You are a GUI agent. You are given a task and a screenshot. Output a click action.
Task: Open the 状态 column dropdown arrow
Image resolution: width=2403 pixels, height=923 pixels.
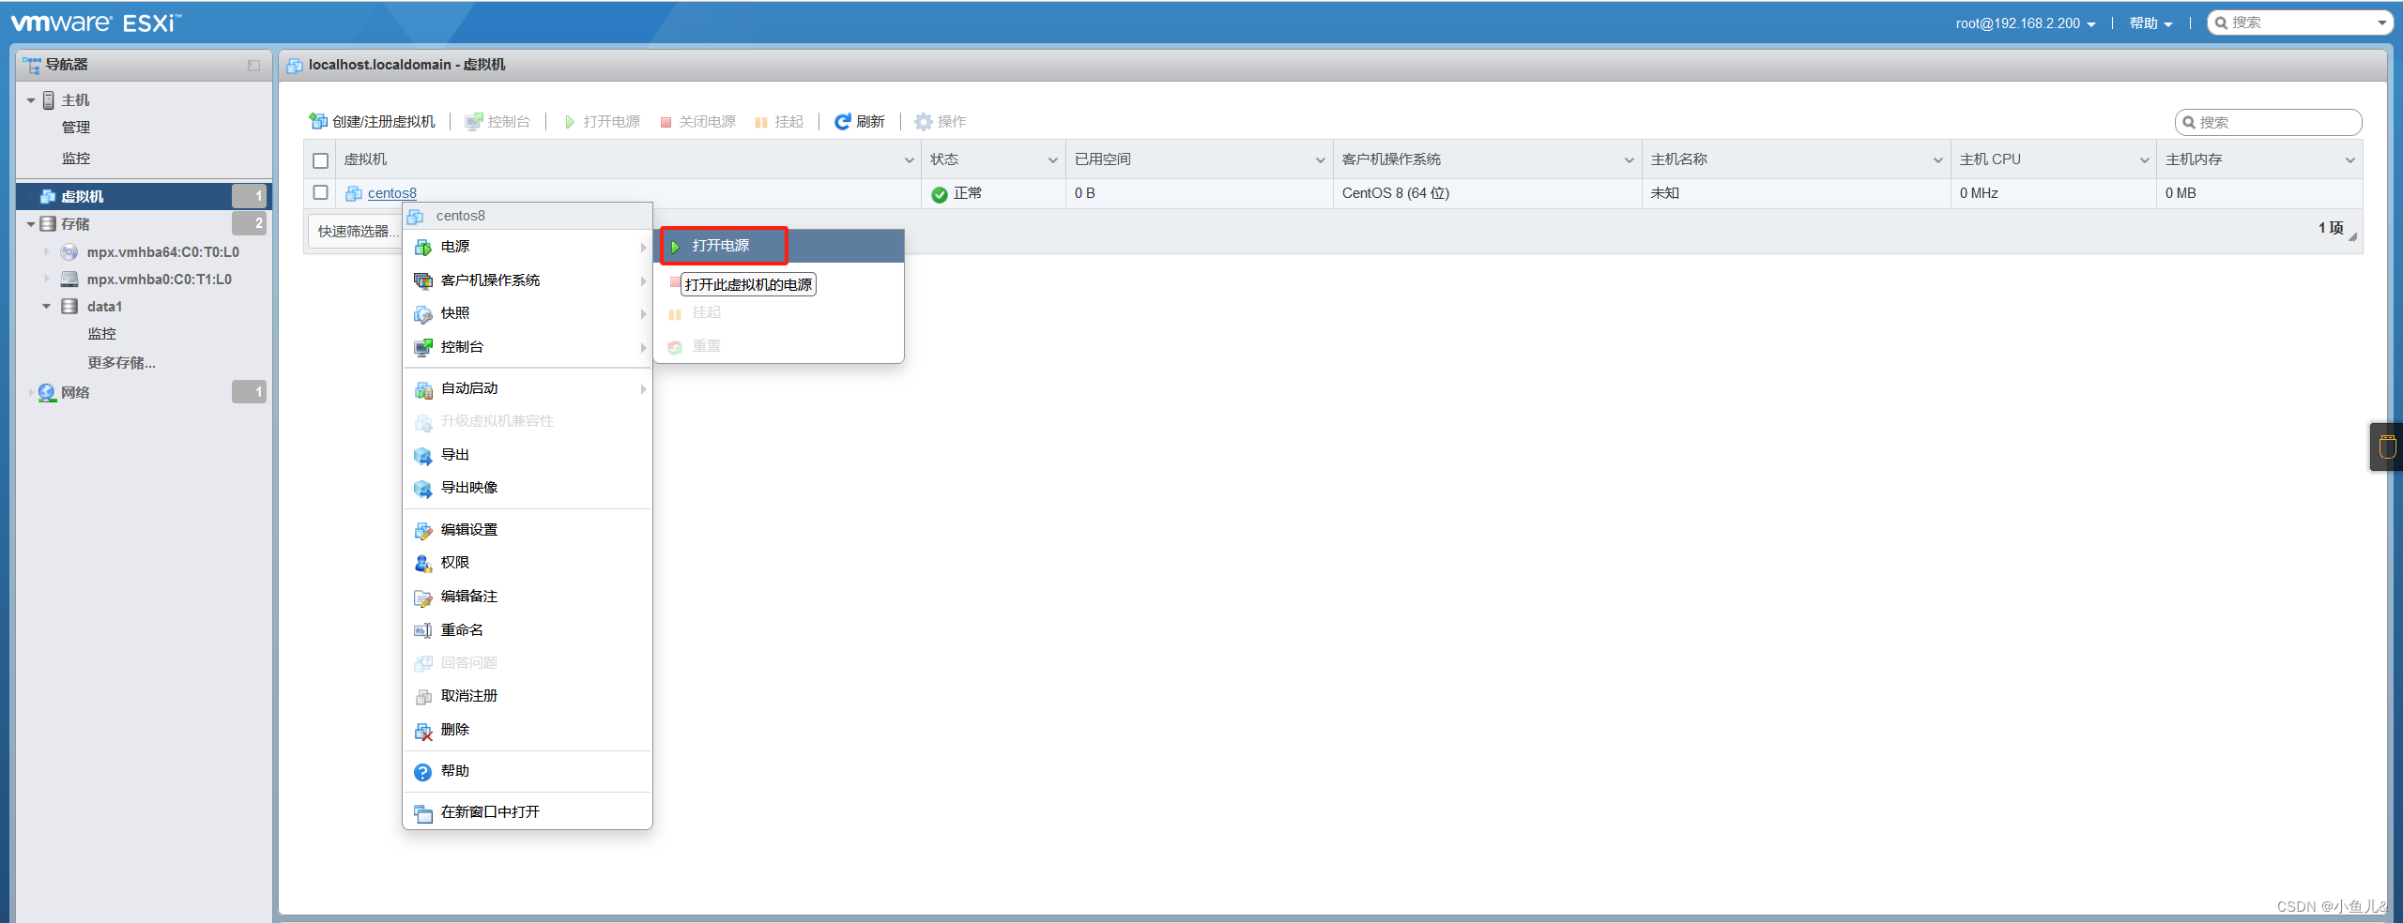[1052, 160]
